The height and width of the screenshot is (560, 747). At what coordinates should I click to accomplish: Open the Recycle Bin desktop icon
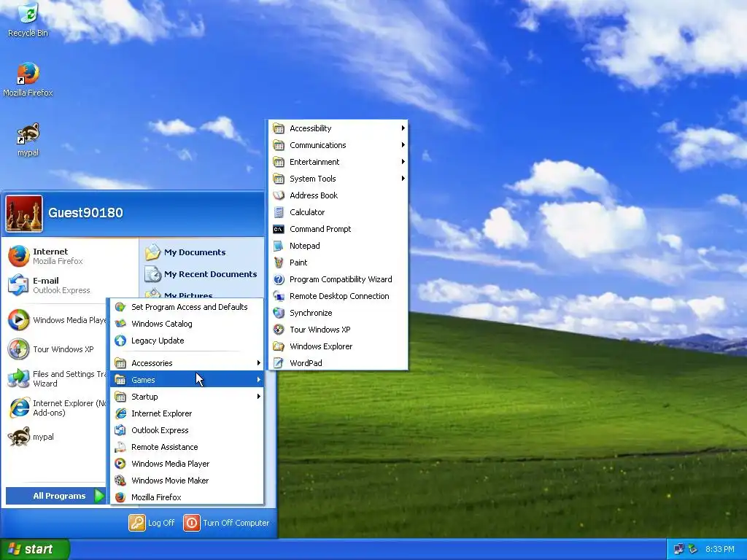pyautogui.click(x=28, y=20)
